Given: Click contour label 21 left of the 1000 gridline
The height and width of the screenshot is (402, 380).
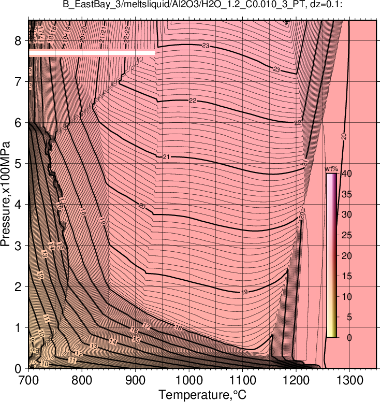Looking at the screenshot, I should pos(166,156).
